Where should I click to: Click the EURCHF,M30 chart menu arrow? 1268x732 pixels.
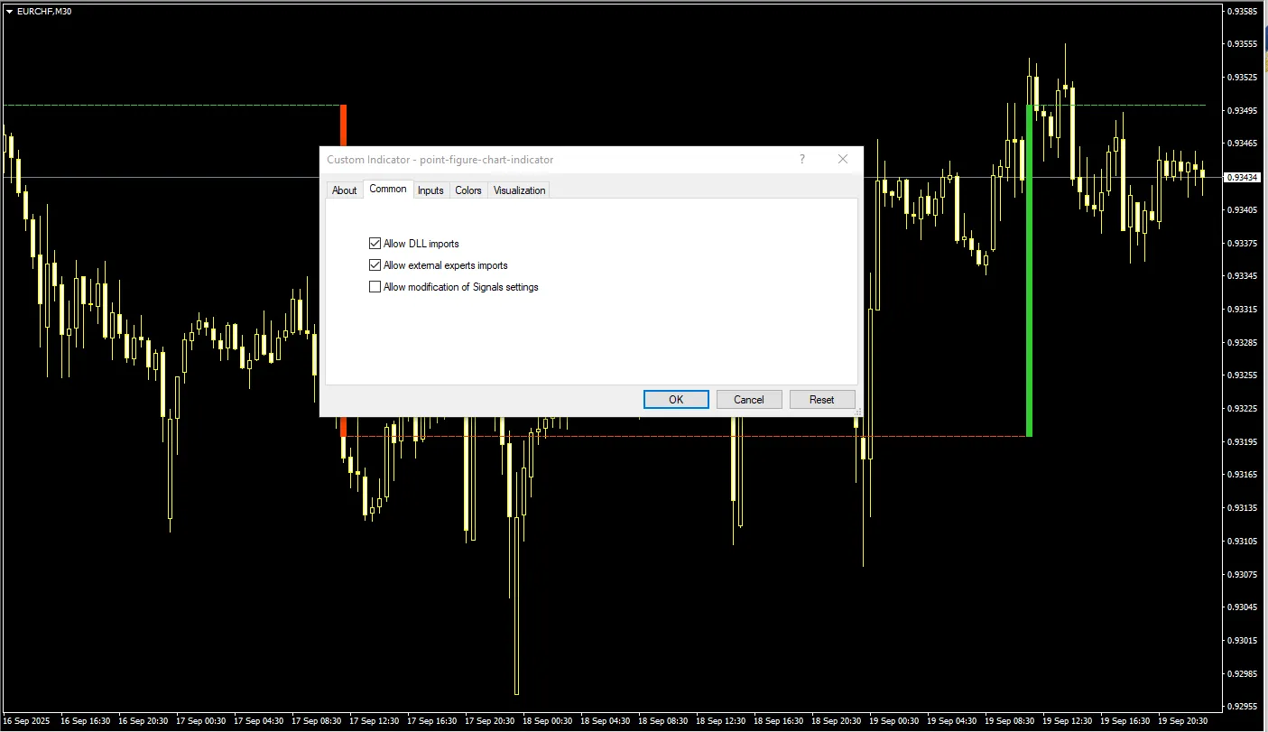tap(9, 11)
